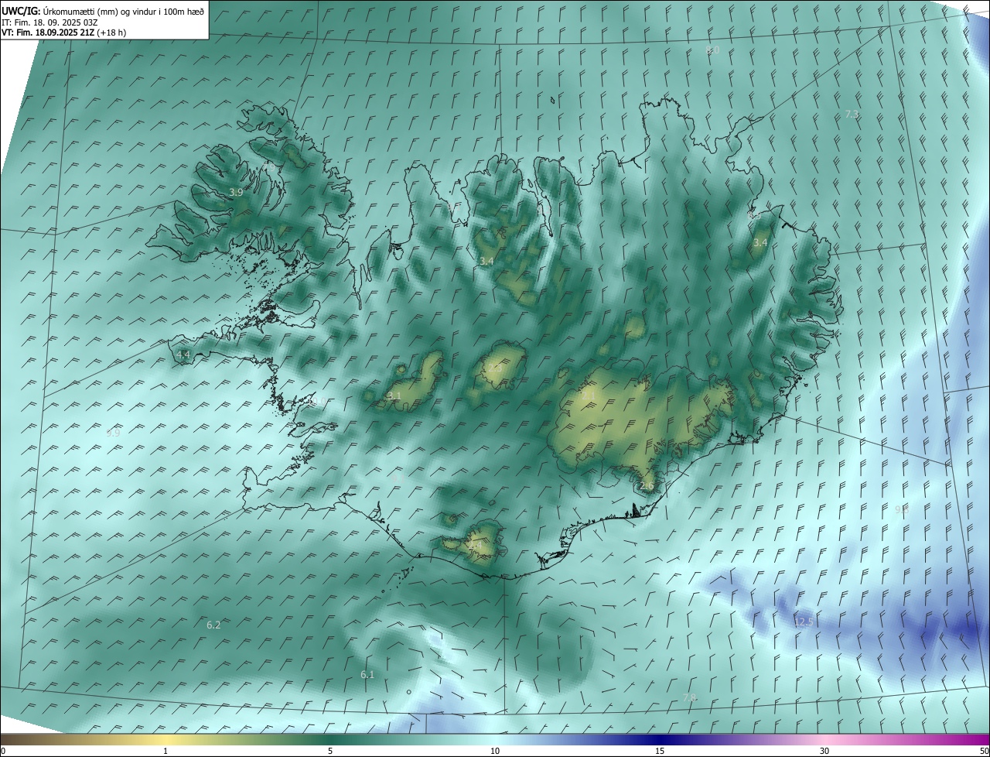990x757 pixels.
Task: Click the '1' label on the color scale
Action: click(166, 752)
